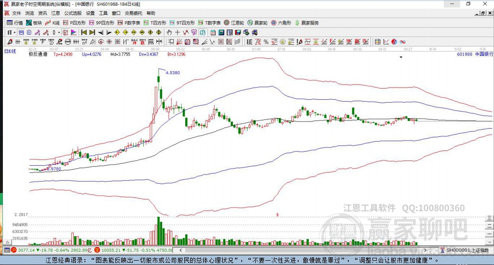Click the black triangle marker above chart
This screenshot has width=494, height=265.
pyautogui.click(x=401, y=57)
